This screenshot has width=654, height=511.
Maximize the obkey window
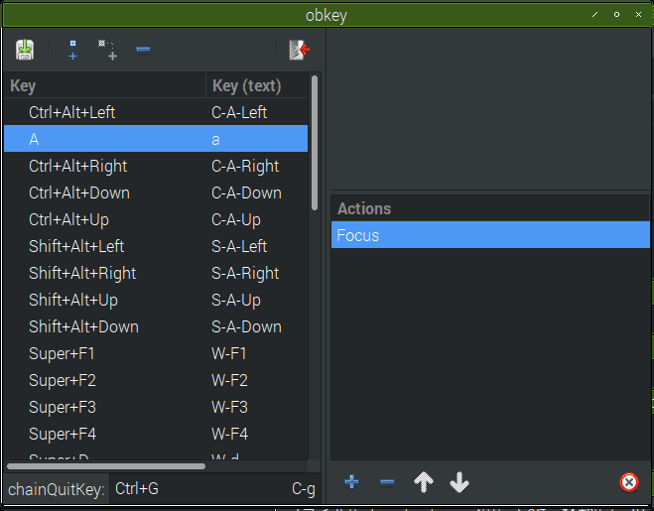point(616,15)
